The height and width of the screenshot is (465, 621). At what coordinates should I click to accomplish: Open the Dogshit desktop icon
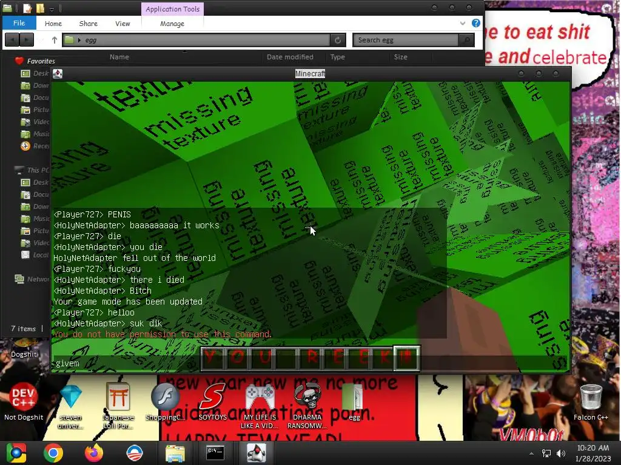(x=24, y=348)
